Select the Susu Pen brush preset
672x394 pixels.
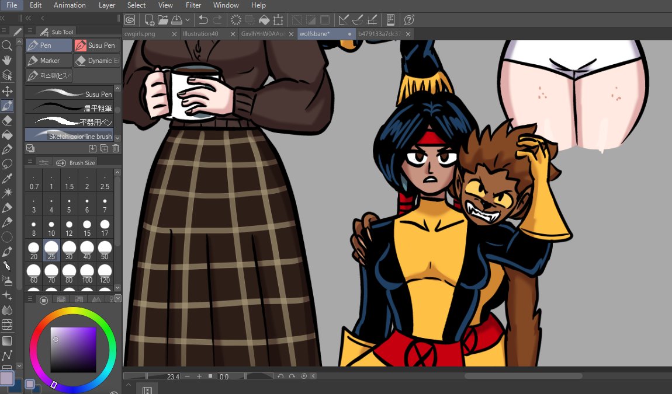(70, 93)
